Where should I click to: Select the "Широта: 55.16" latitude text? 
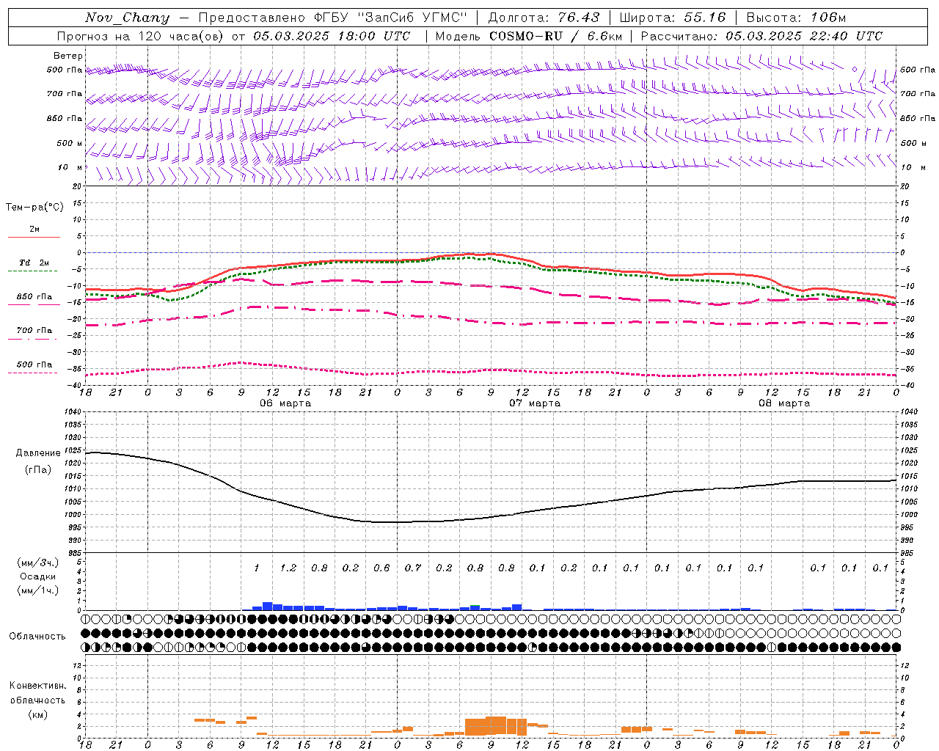point(673,18)
